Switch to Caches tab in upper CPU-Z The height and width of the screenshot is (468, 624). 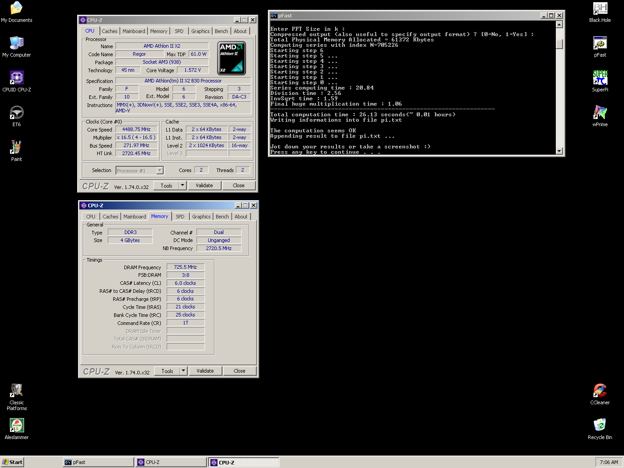click(110, 31)
